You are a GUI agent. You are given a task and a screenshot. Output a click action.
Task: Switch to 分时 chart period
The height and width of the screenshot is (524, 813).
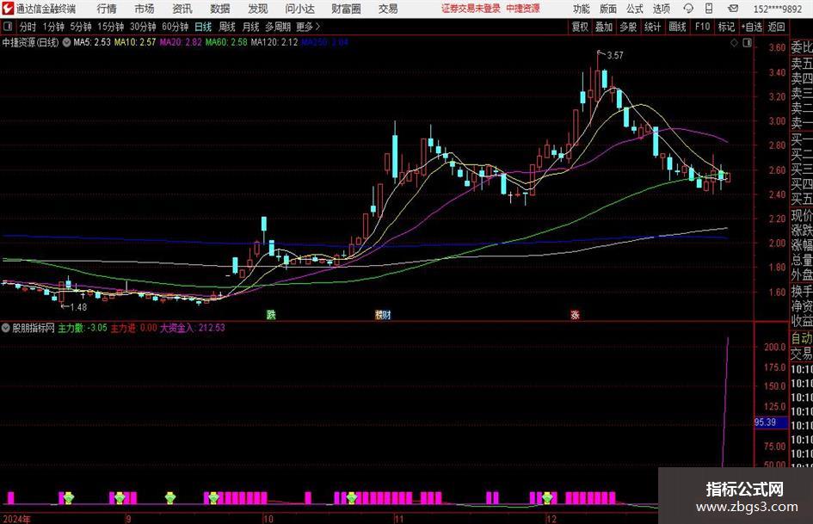(28, 27)
